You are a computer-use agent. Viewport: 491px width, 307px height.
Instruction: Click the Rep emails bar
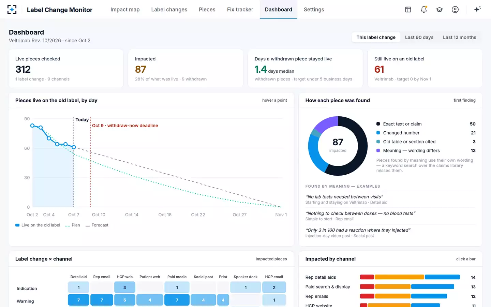[x=403, y=296]
